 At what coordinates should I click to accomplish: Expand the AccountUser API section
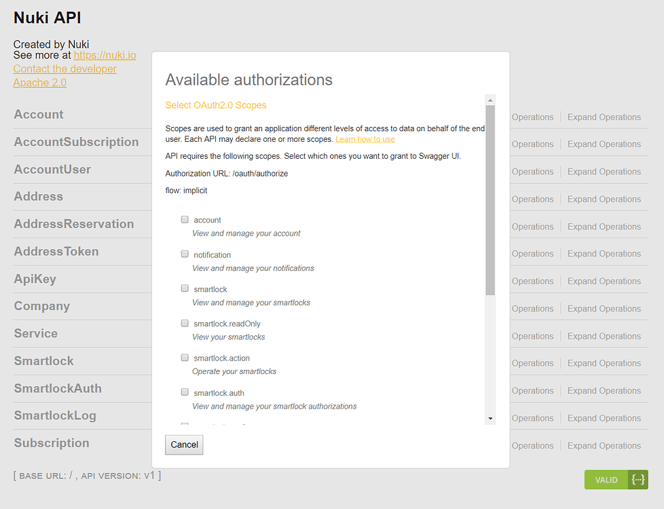point(52,170)
